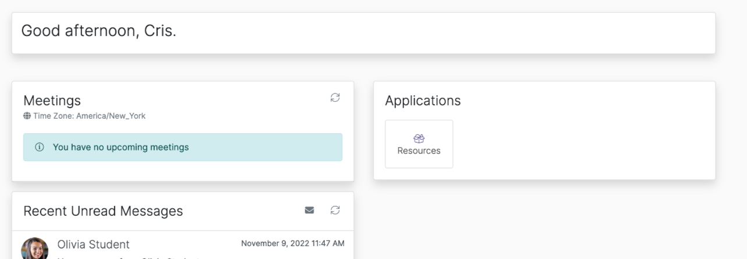
Task: Select the Olivia Student sender name
Action: [x=94, y=244]
